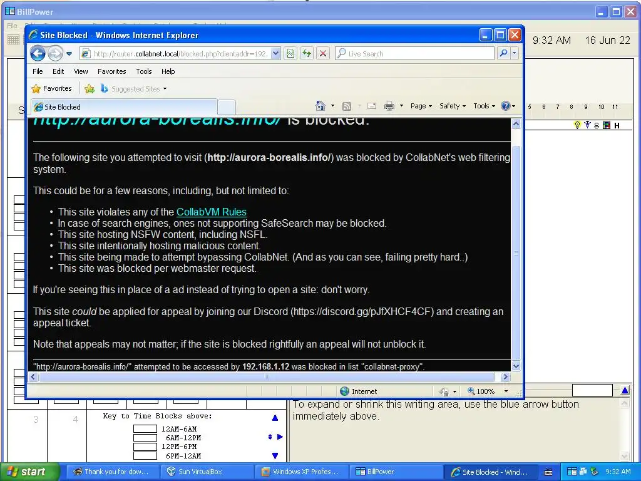Follow the CollabVM Rules link
Image resolution: width=641 pixels, height=481 pixels.
[212, 212]
